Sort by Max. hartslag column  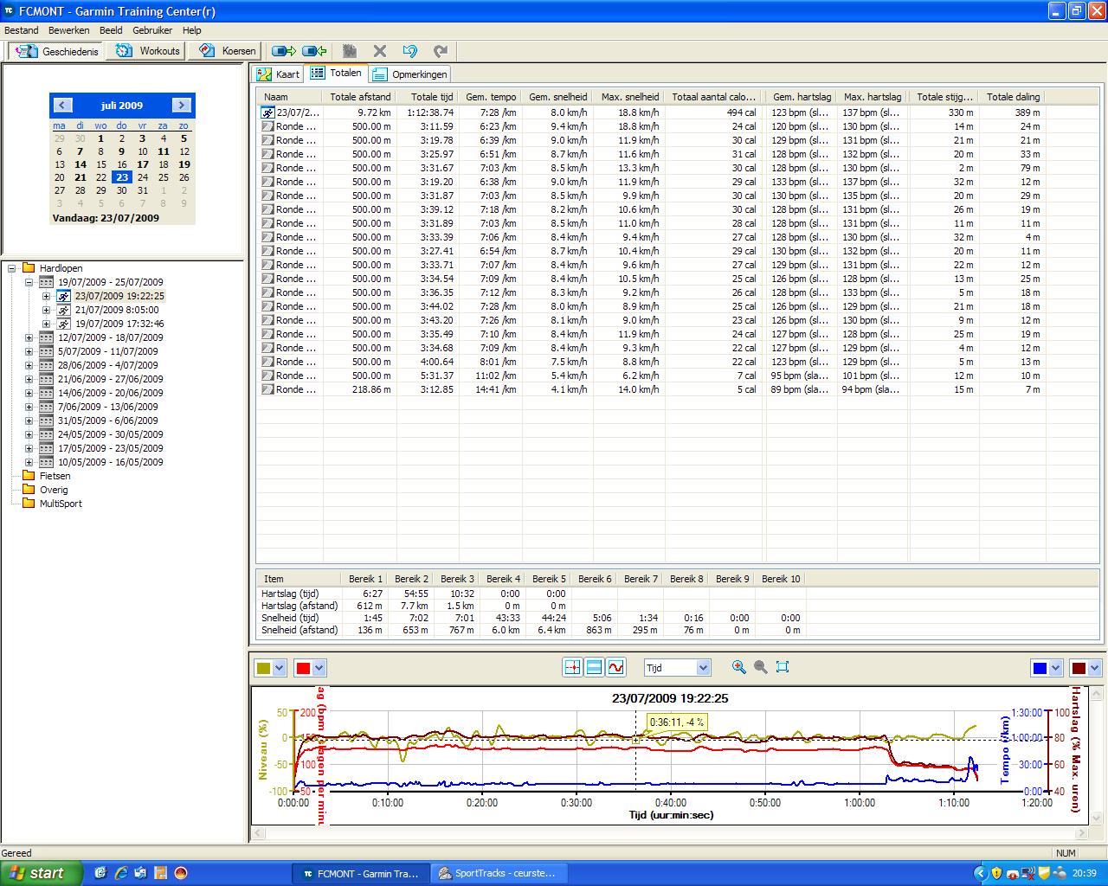[x=873, y=97]
